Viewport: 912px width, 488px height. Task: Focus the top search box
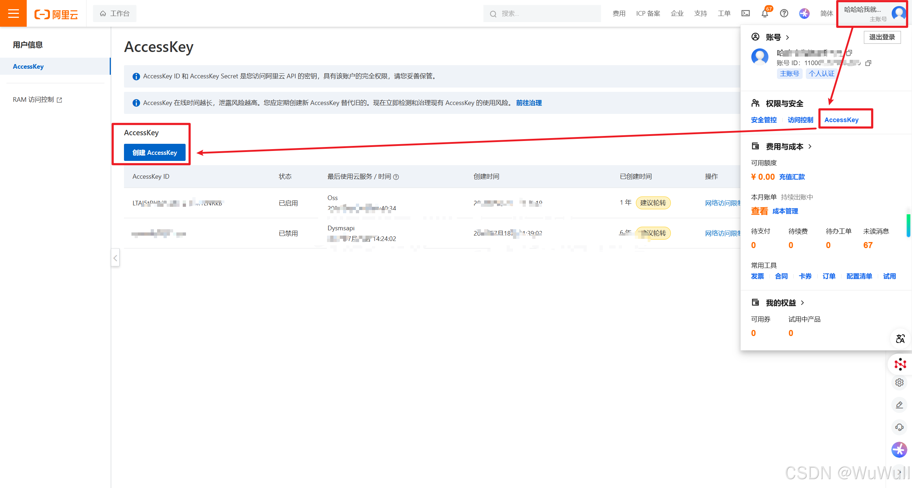pyautogui.click(x=542, y=14)
